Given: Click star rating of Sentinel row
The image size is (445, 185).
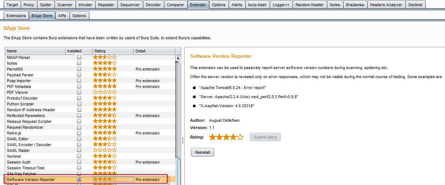Looking at the screenshot, I should tap(105, 156).
